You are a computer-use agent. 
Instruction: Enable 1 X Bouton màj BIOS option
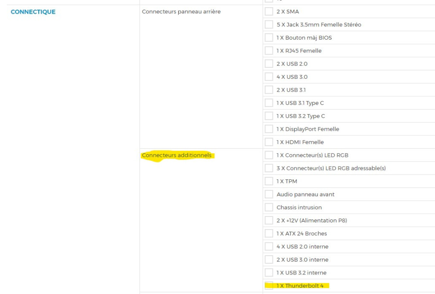point(269,37)
